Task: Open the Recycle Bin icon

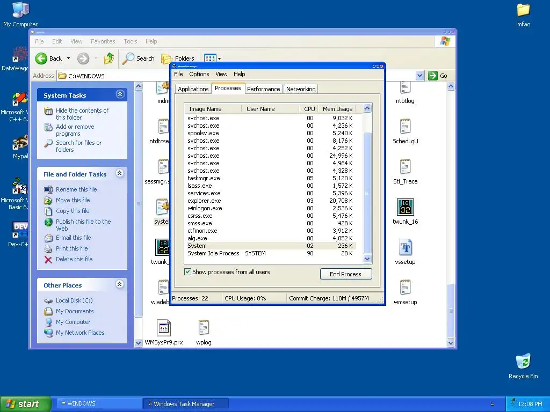Action: pos(523,362)
